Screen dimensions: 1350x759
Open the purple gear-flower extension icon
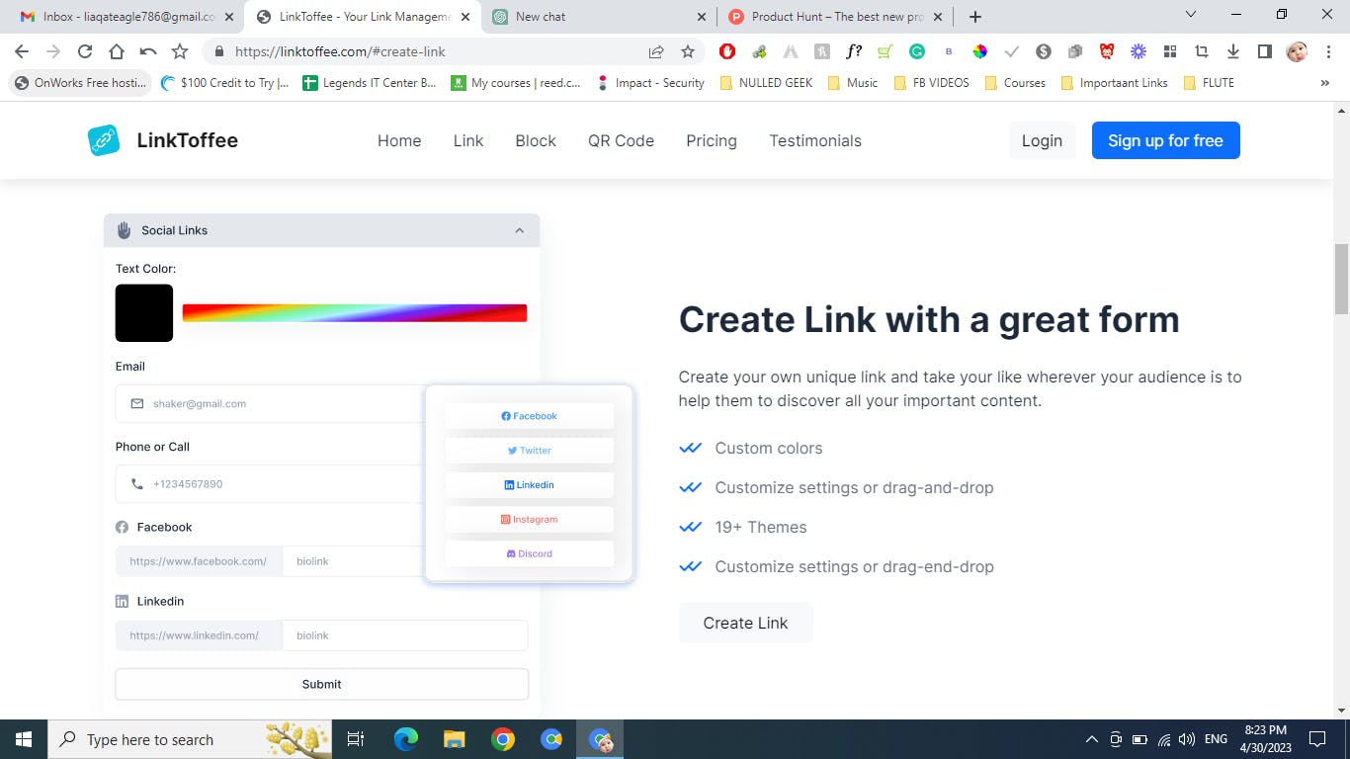point(1139,51)
